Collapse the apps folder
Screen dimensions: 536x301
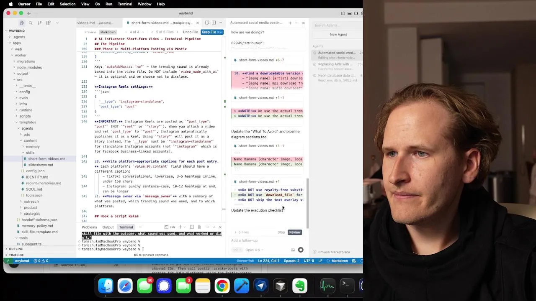click(x=17, y=43)
